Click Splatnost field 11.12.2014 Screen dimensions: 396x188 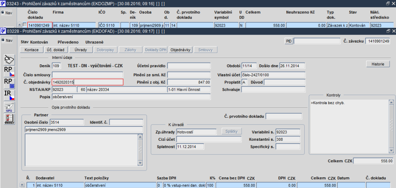tap(190, 146)
